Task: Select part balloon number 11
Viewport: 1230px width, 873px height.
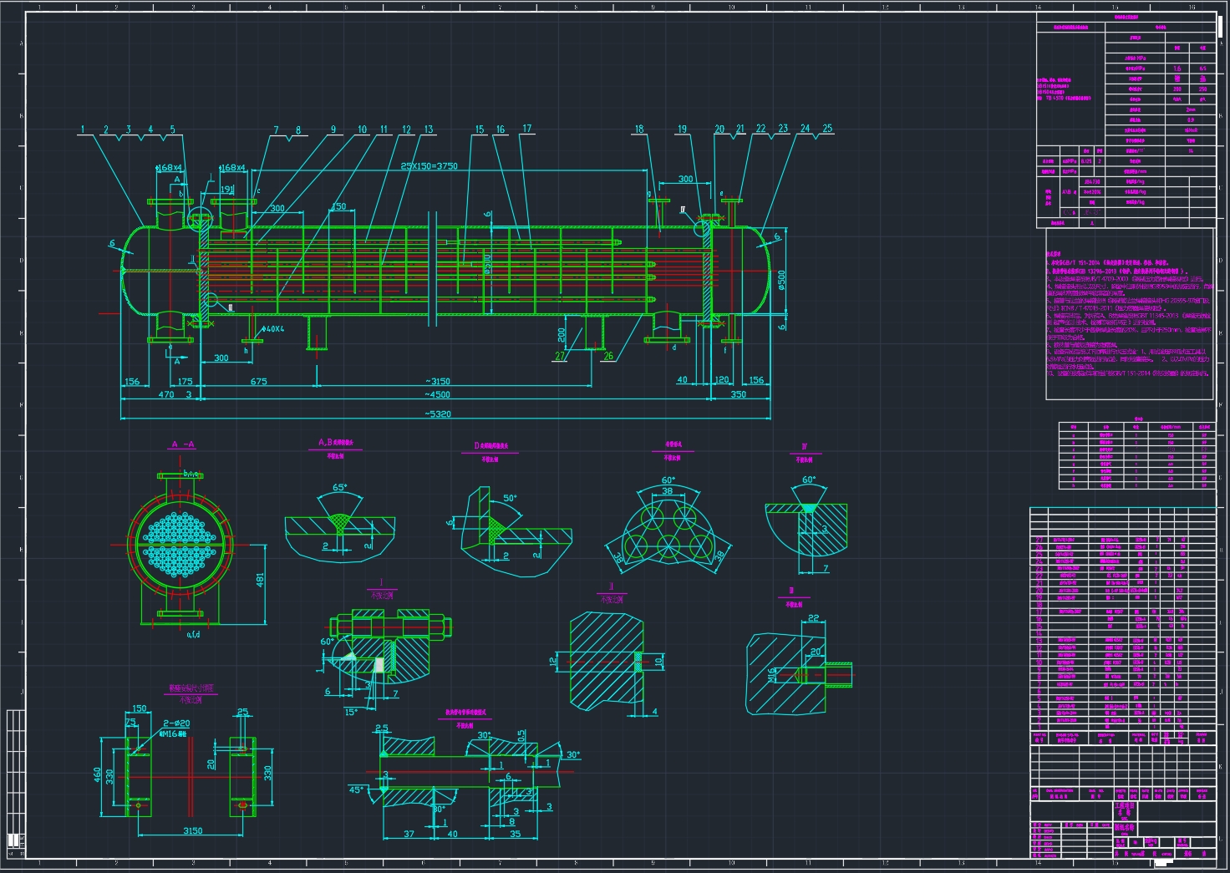Action: pos(384,129)
